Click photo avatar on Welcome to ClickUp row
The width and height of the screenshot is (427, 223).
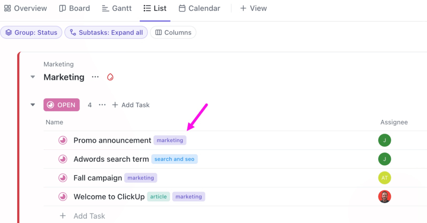385,197
